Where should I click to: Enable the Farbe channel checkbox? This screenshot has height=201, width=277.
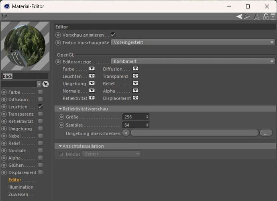pyautogui.click(x=41, y=92)
